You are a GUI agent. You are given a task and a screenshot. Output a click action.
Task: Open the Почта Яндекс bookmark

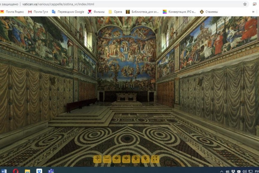12,12
